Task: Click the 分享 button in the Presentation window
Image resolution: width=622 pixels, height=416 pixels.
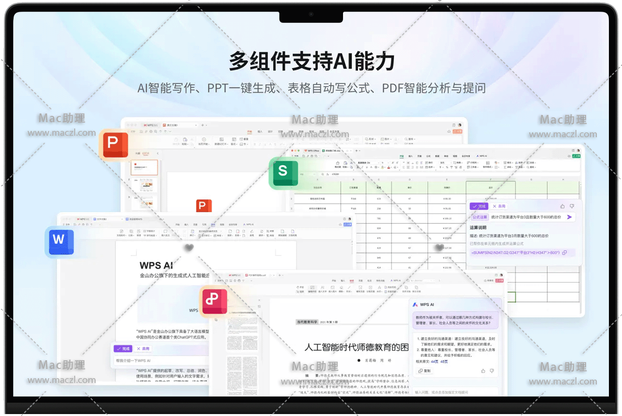Action: (x=458, y=131)
